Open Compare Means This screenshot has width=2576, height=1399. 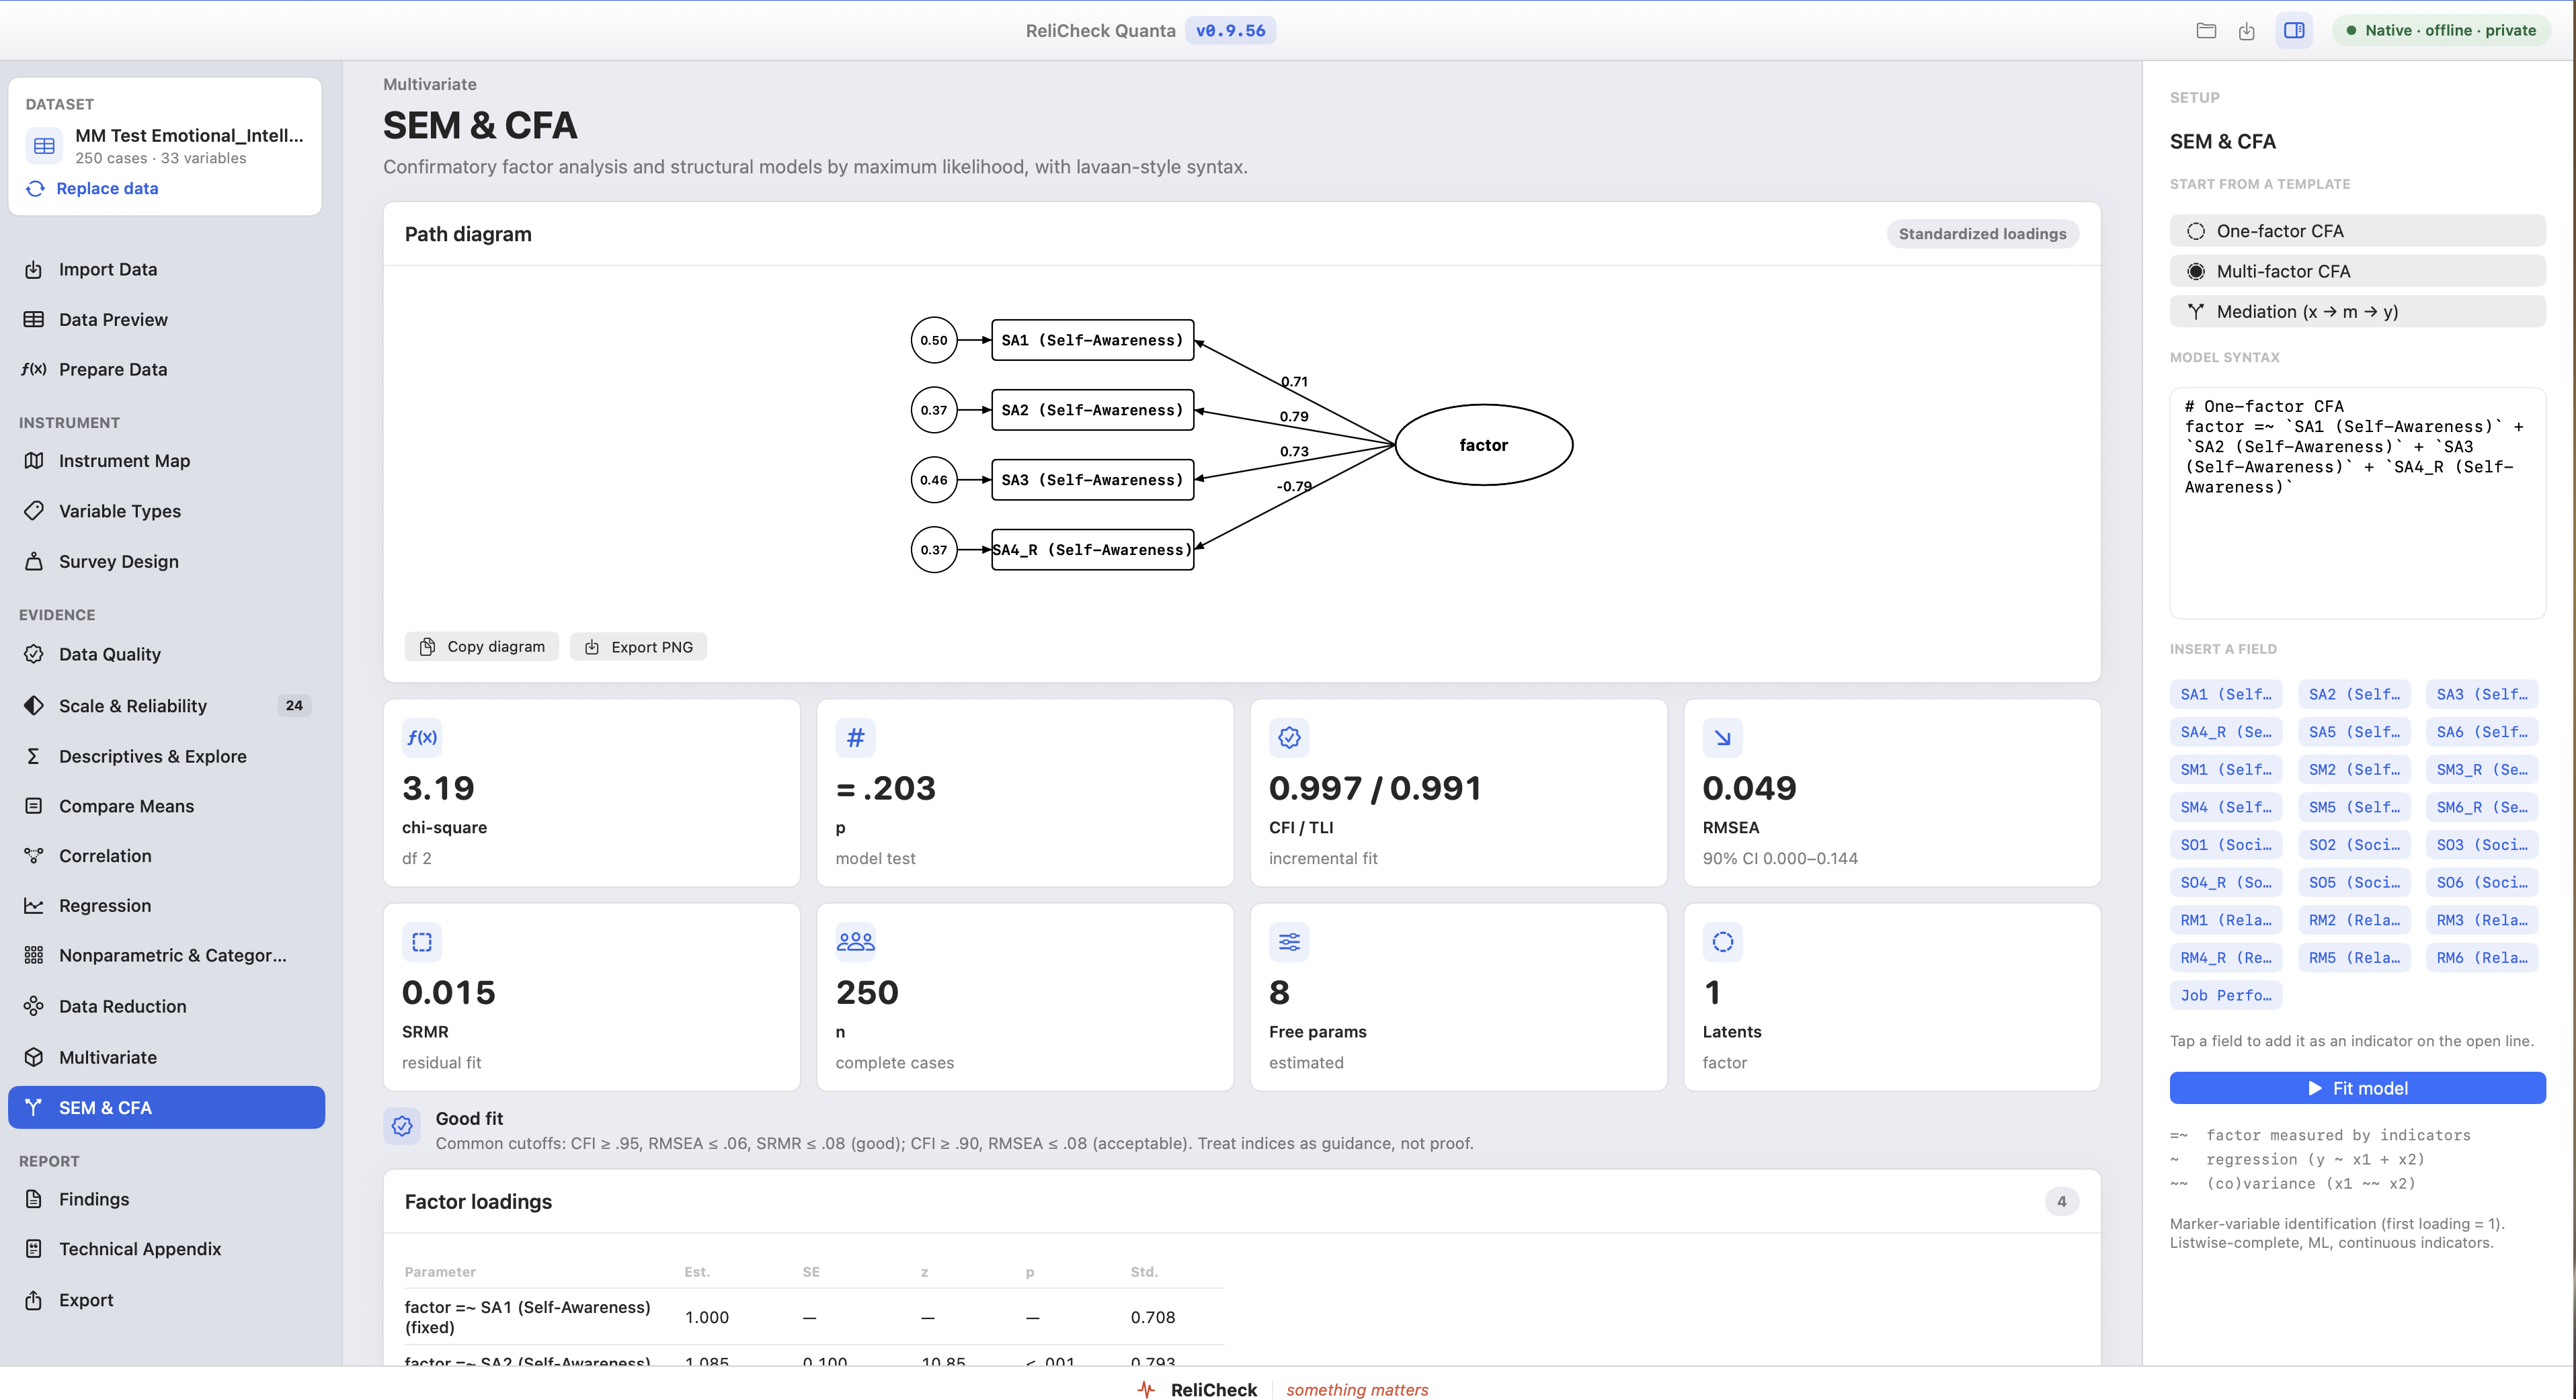click(166, 806)
